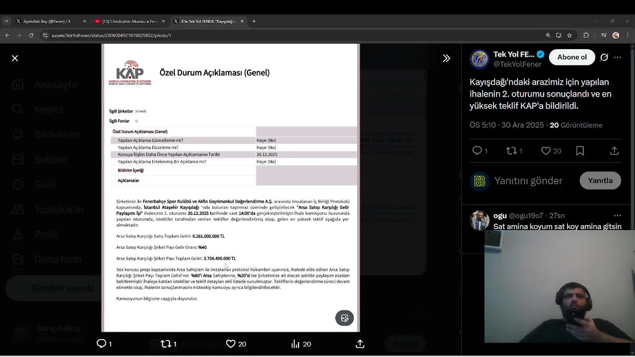This screenshot has height=357, width=635.
Task: Switch to the Christopher Nkunku YouTube tab
Action: [129, 21]
